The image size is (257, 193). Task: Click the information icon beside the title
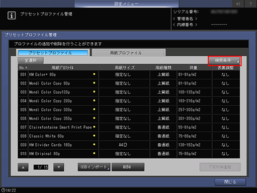point(11,15)
